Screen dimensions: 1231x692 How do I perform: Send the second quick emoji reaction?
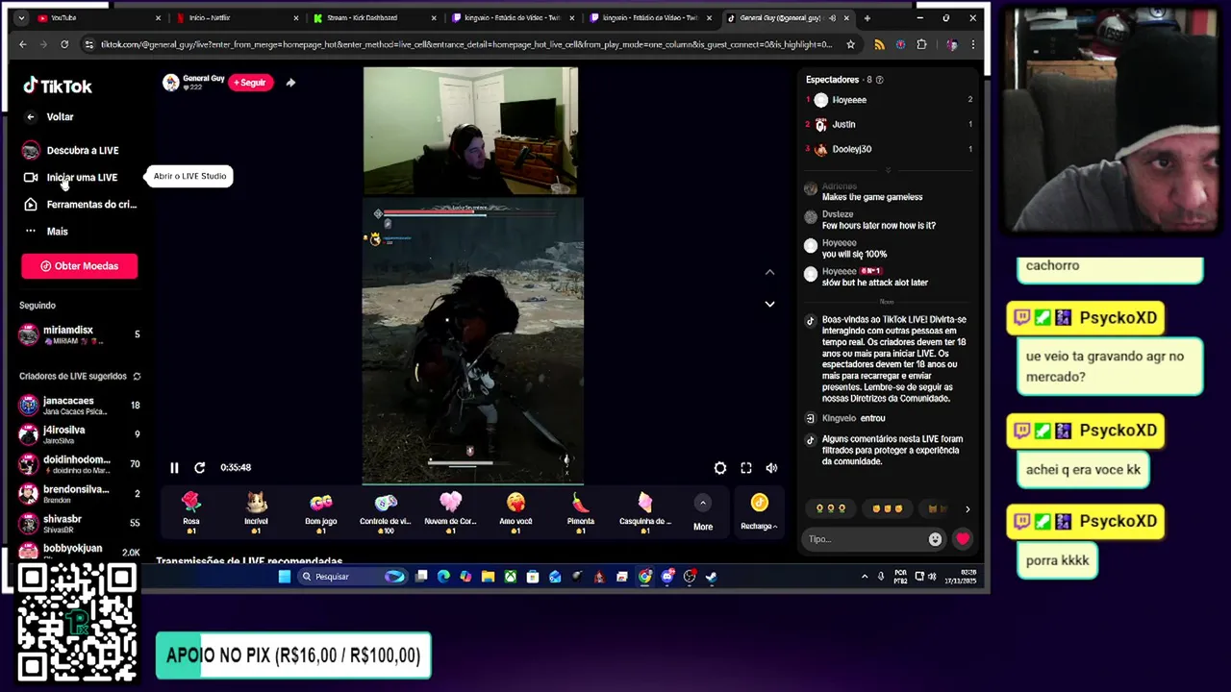click(x=886, y=508)
